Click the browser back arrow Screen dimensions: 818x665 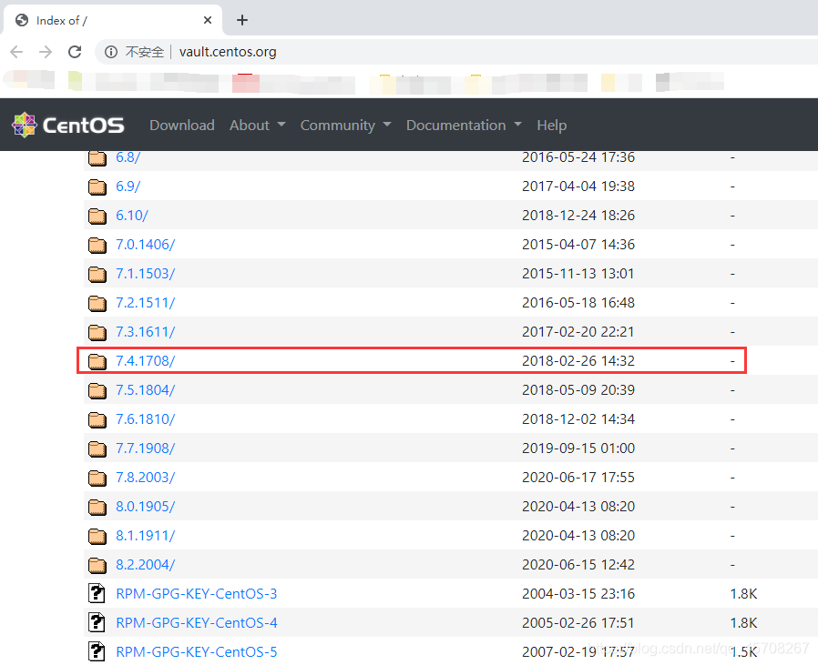[x=16, y=52]
